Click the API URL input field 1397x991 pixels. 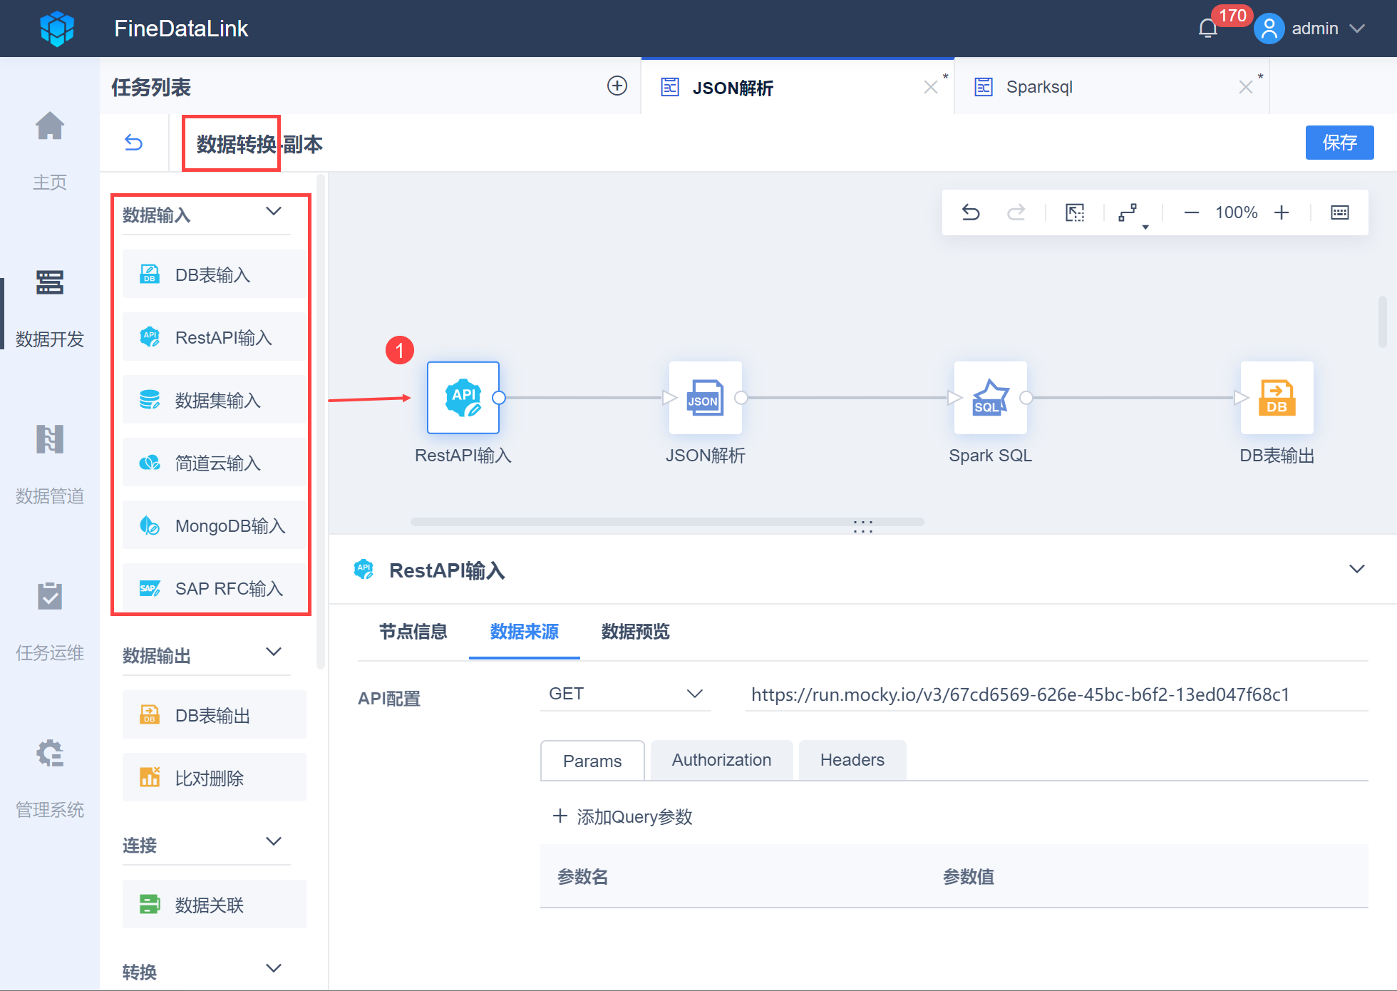pos(1055,694)
